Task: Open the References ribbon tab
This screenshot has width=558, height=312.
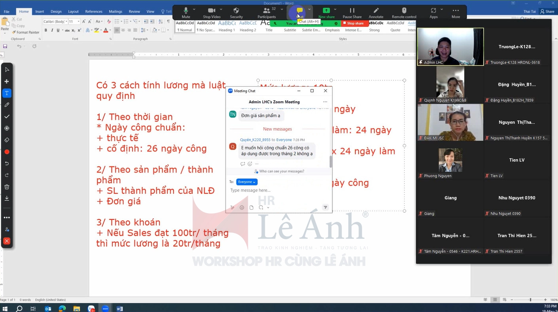Action: point(94,12)
